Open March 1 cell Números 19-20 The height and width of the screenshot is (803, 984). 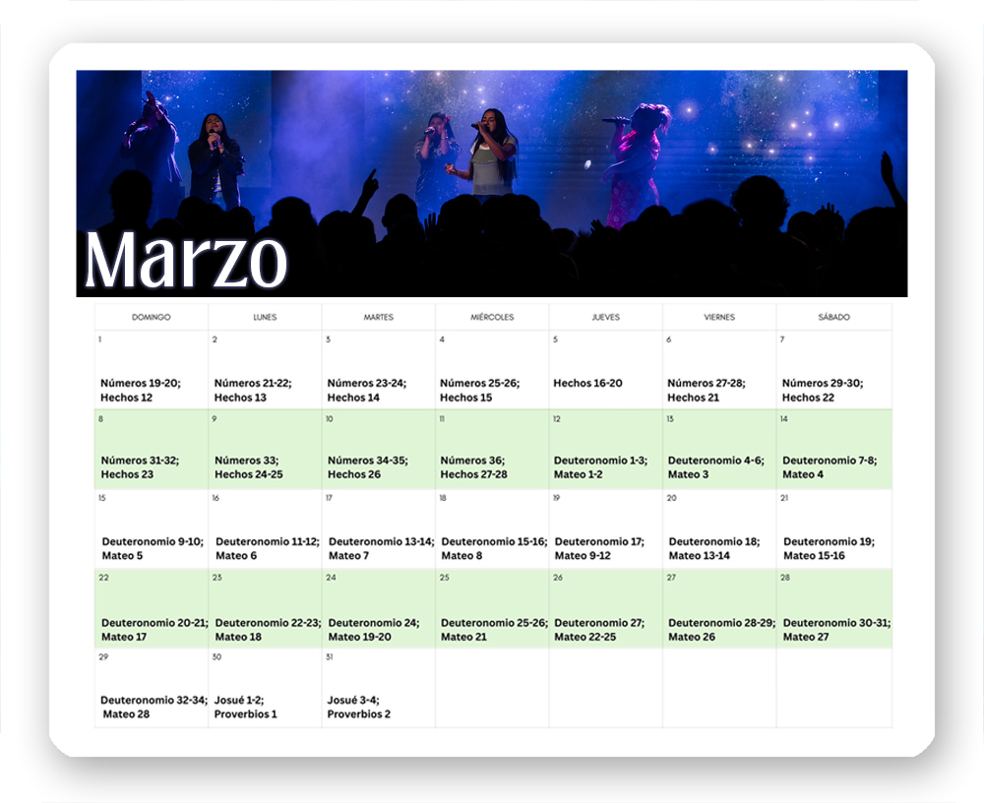[141, 390]
